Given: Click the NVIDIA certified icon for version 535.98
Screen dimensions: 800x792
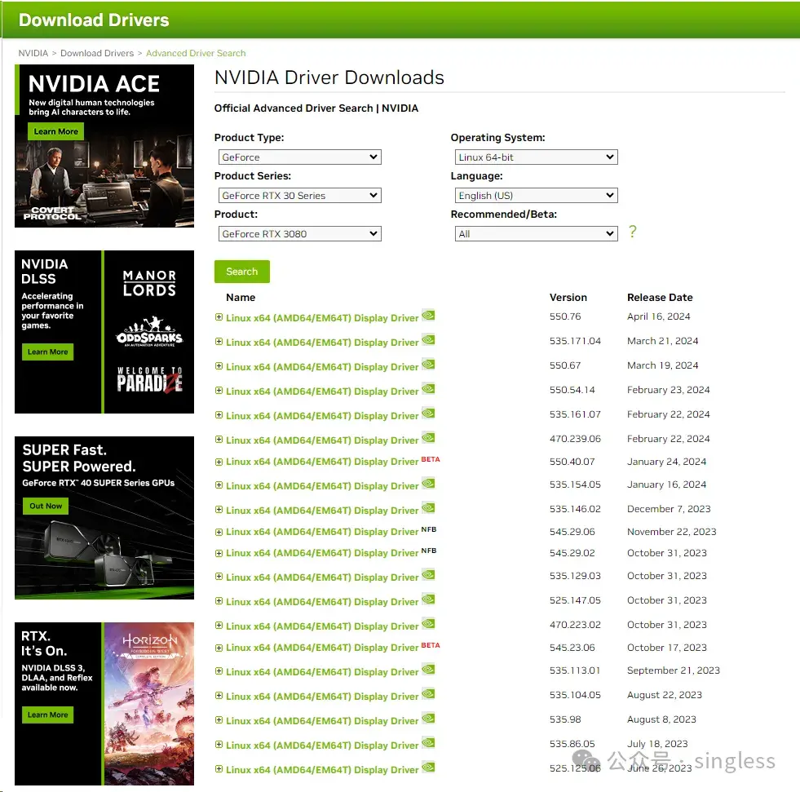Looking at the screenshot, I should coord(428,719).
